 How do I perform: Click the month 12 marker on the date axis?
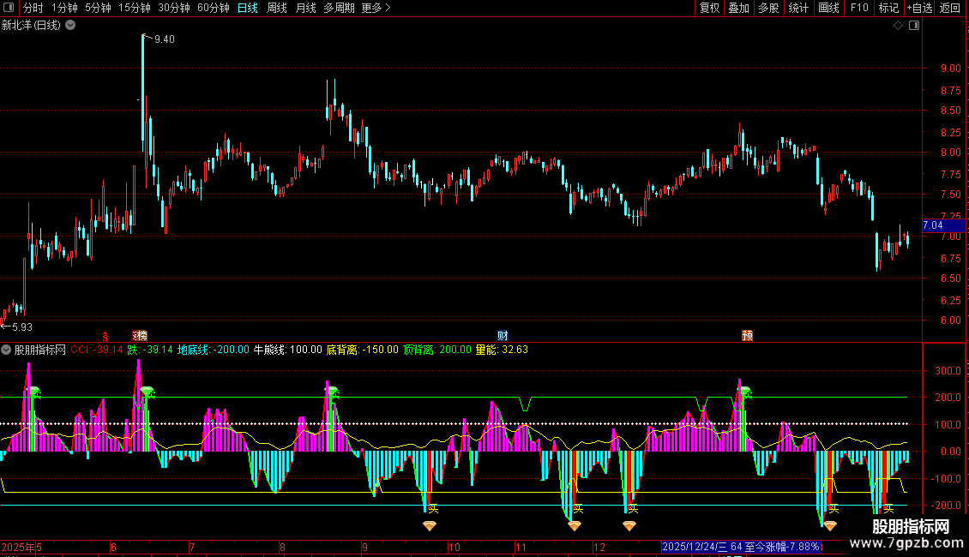tap(599, 547)
